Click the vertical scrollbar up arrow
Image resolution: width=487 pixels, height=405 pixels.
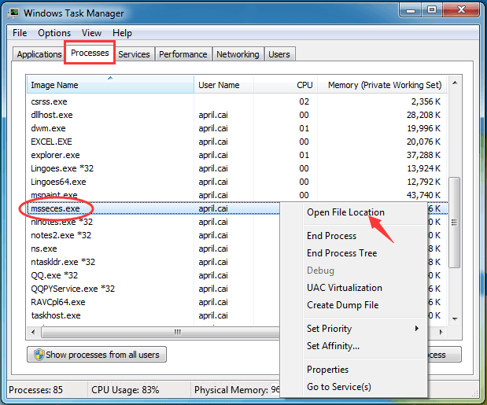coord(455,83)
